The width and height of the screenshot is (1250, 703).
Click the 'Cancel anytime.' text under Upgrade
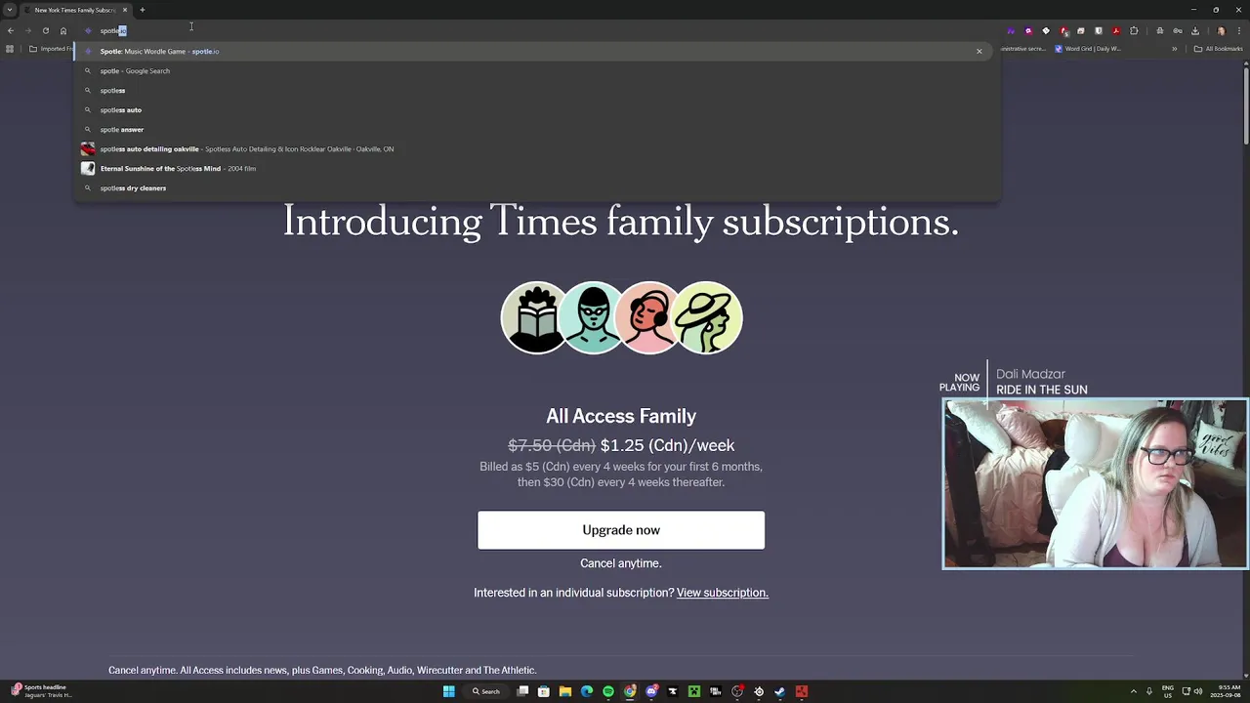click(621, 563)
